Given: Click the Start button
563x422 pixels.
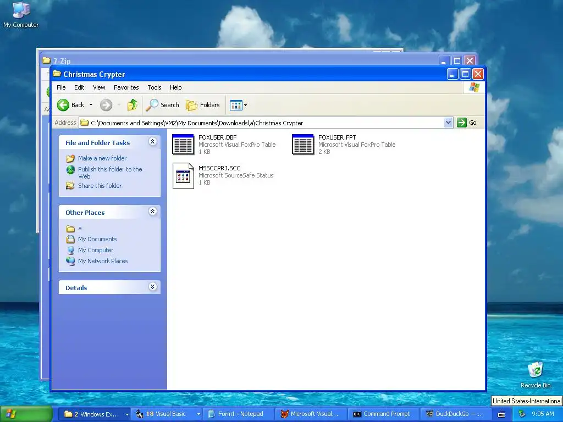Looking at the screenshot, I should [x=26, y=414].
